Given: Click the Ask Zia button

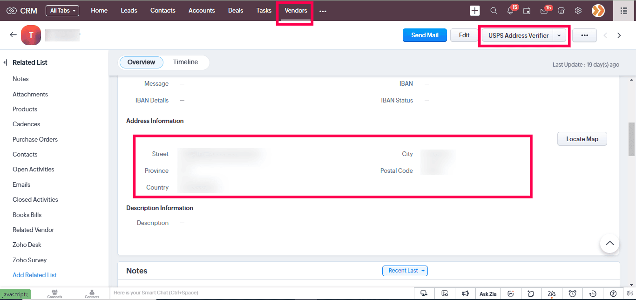Looking at the screenshot, I should 488,294.
